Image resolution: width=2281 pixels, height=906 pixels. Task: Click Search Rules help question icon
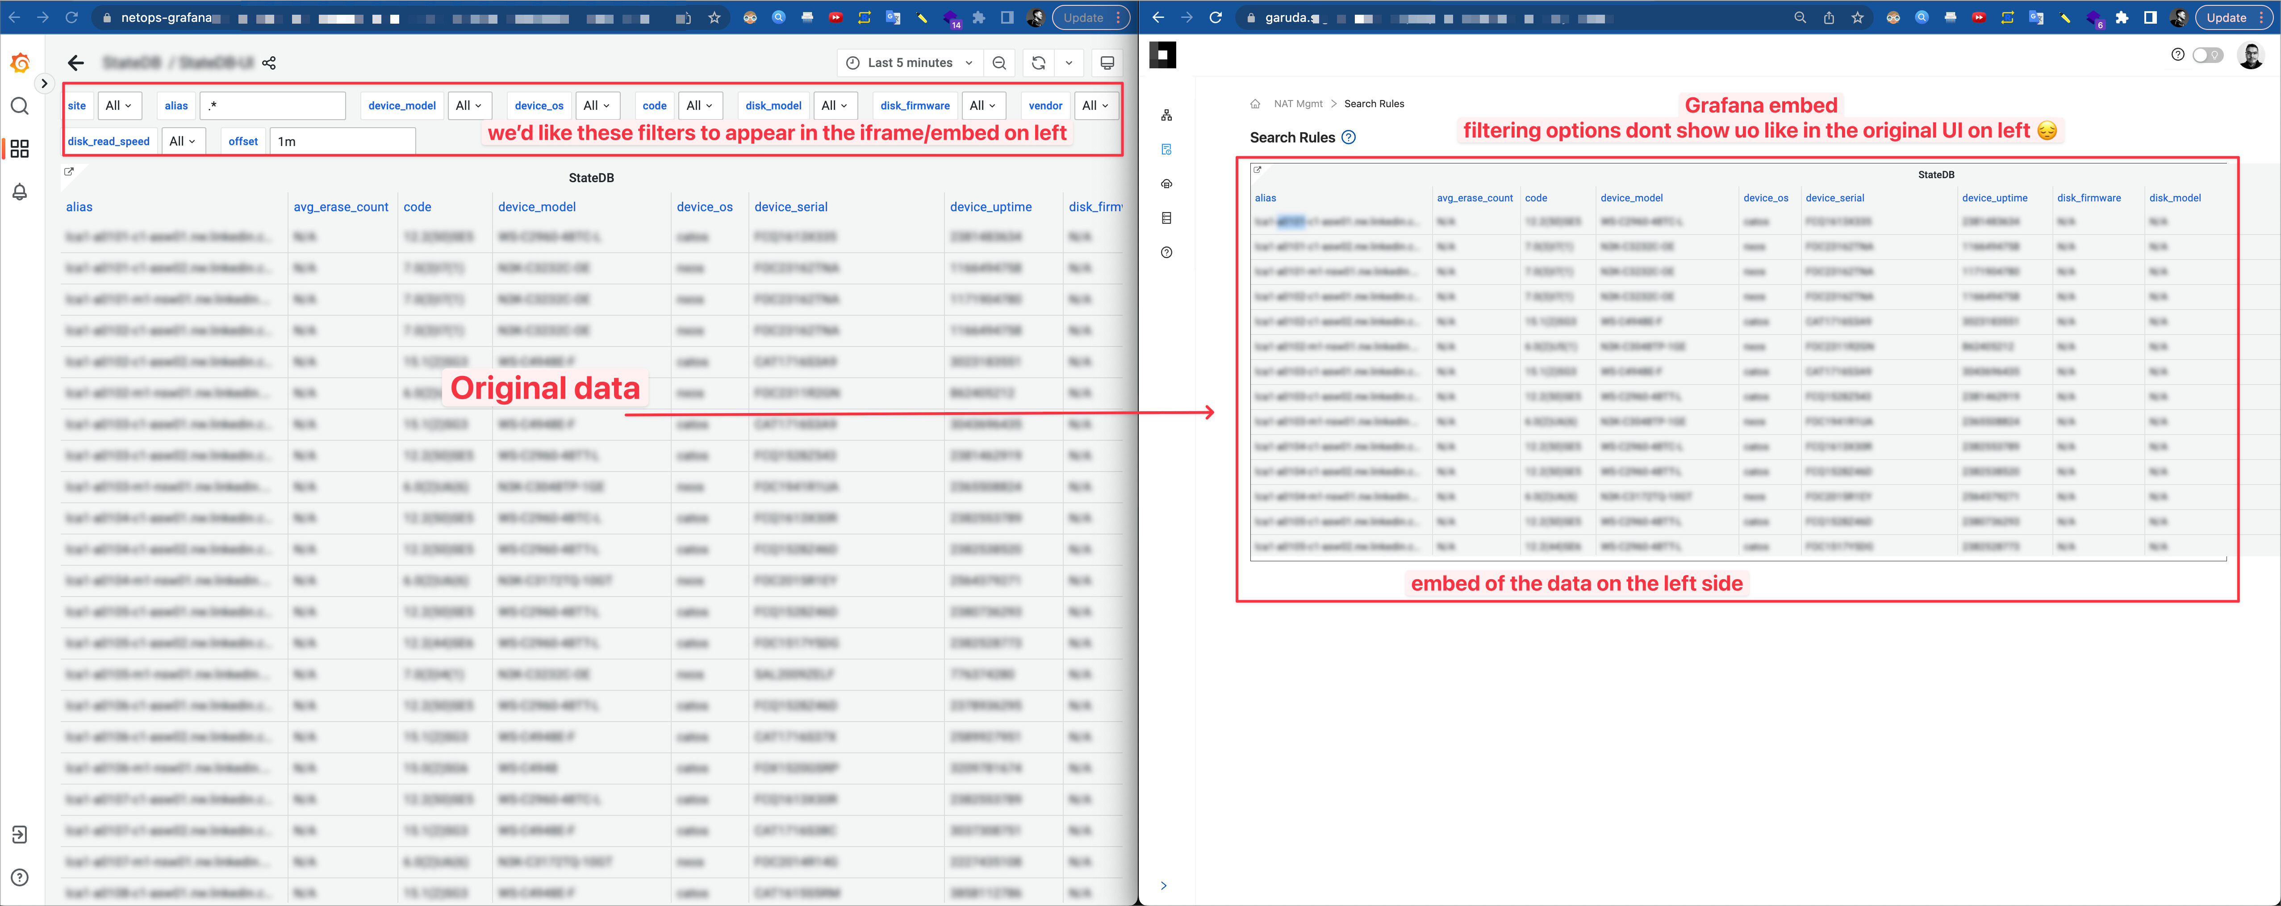click(x=1349, y=137)
